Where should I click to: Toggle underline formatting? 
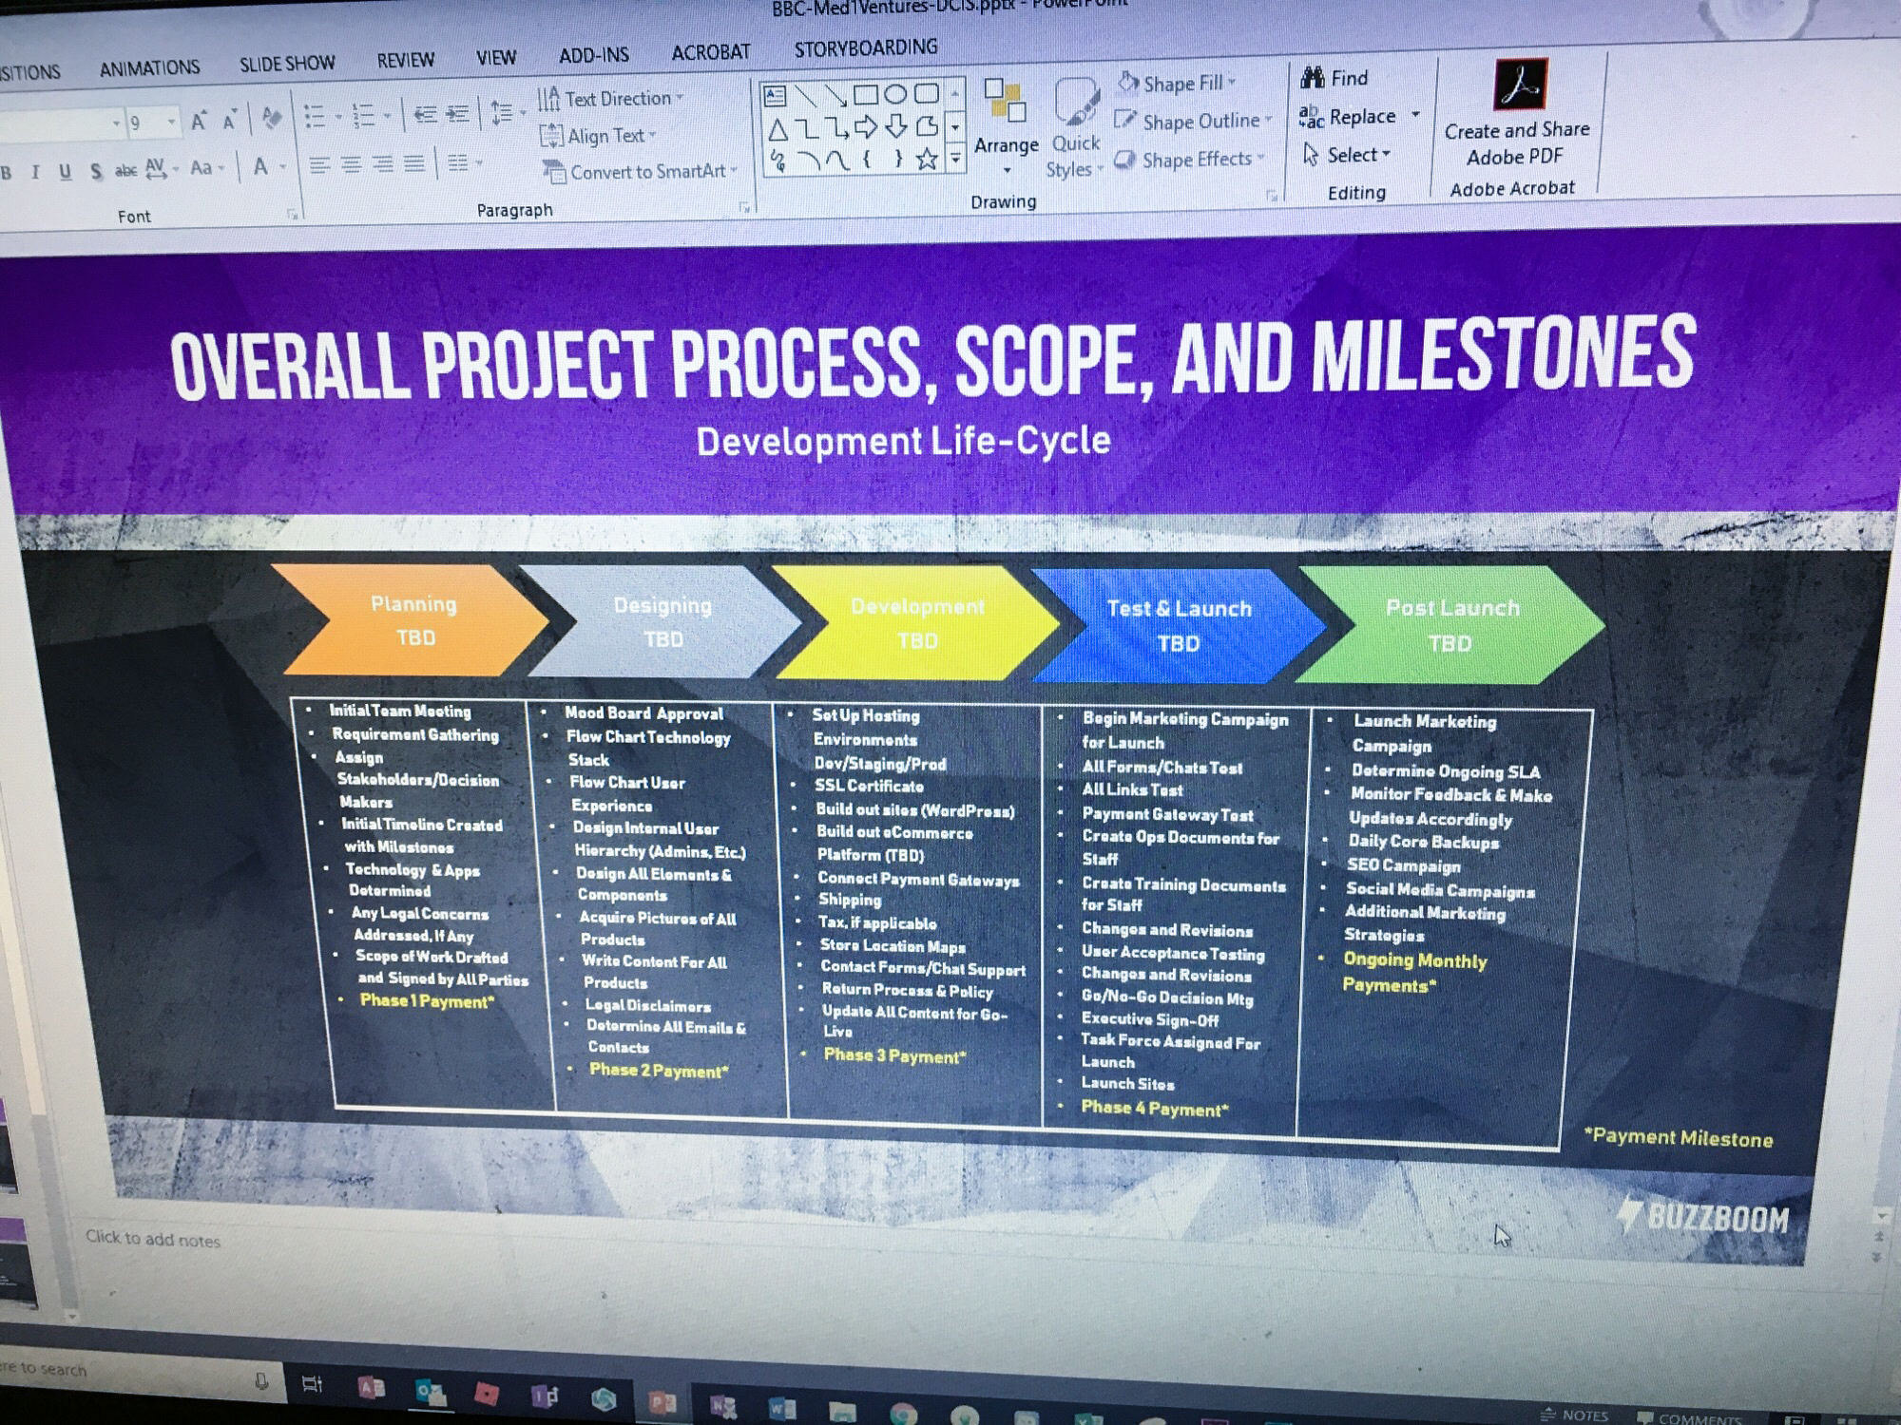[65, 172]
